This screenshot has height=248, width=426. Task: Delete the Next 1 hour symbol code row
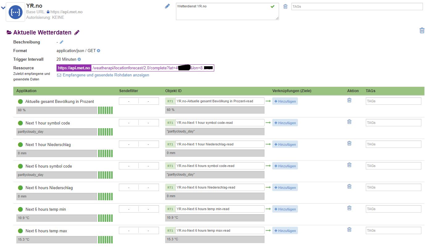349,122
